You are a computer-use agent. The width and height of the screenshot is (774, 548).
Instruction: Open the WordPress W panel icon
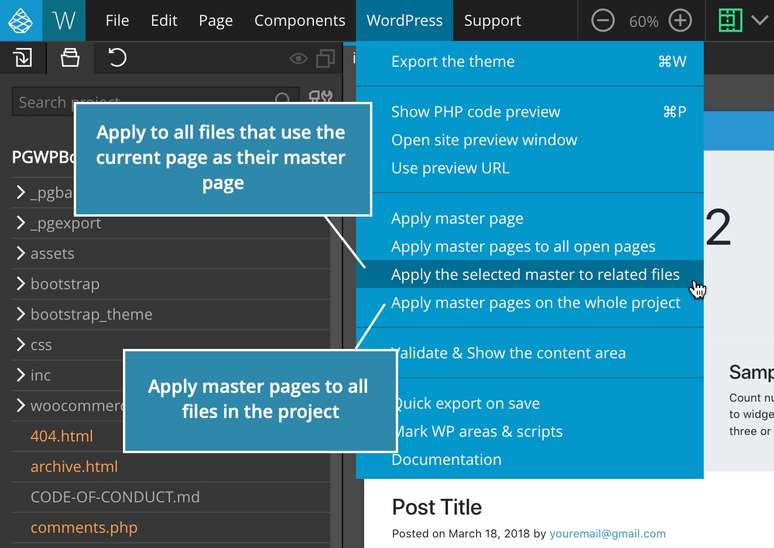(64, 20)
